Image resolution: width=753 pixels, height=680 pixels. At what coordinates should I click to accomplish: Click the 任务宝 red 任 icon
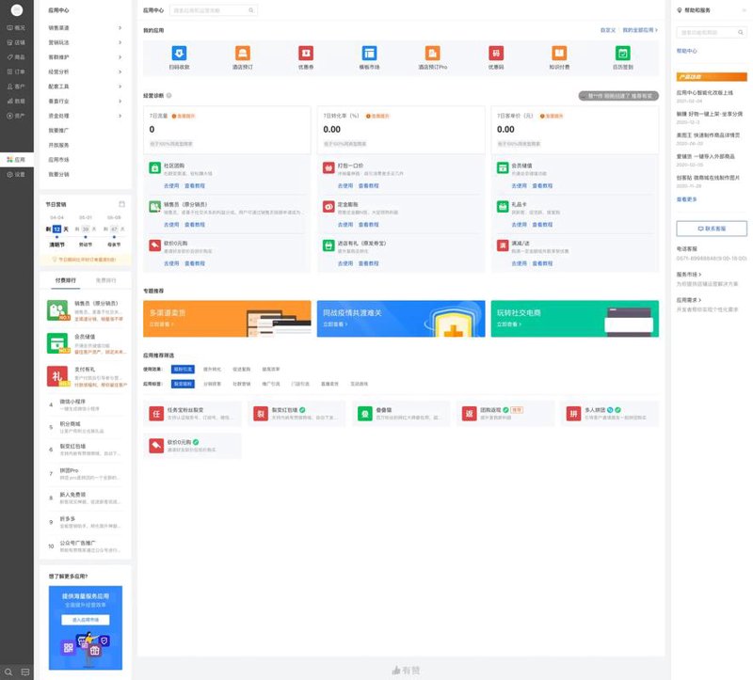point(156,414)
